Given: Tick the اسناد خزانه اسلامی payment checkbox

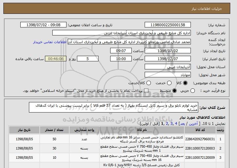Looking at the screenshot, I should click(146, 91).
